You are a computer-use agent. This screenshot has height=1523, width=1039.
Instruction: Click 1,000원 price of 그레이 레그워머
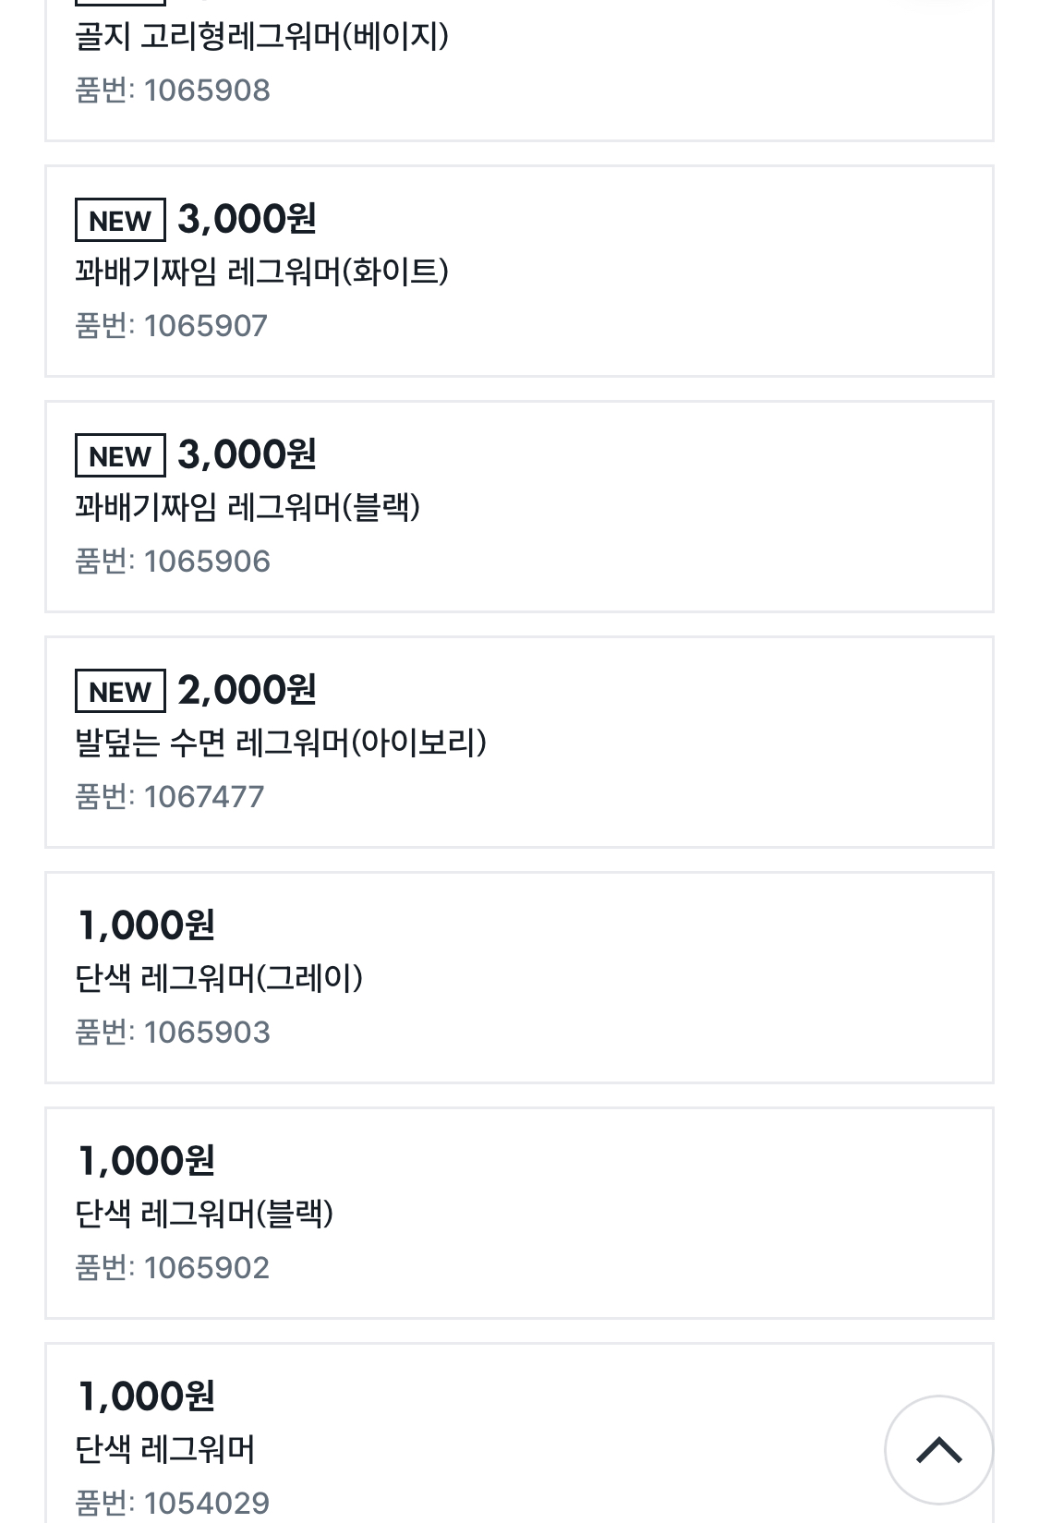(147, 925)
